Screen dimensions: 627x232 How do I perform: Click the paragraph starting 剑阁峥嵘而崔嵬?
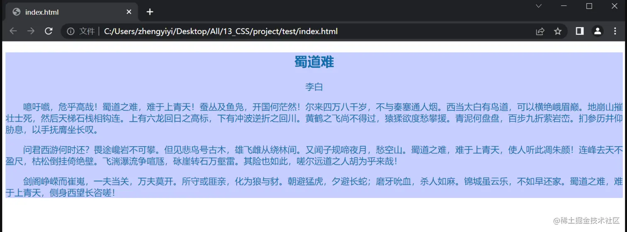coord(314,187)
